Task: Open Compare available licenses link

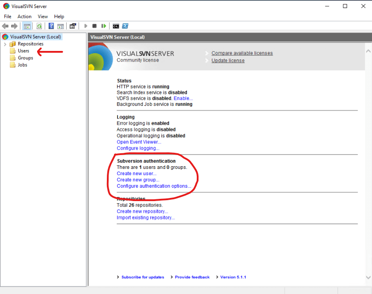Action: point(242,53)
